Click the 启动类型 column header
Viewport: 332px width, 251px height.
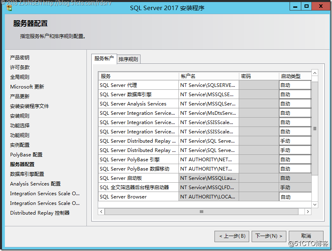pos(295,76)
